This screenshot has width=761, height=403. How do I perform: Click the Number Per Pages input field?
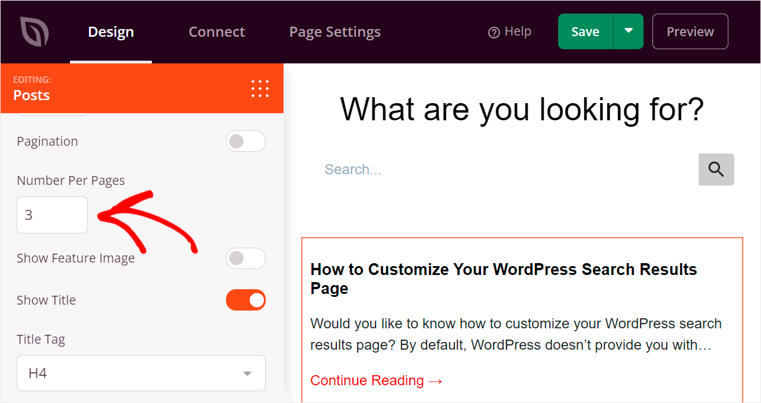point(52,215)
